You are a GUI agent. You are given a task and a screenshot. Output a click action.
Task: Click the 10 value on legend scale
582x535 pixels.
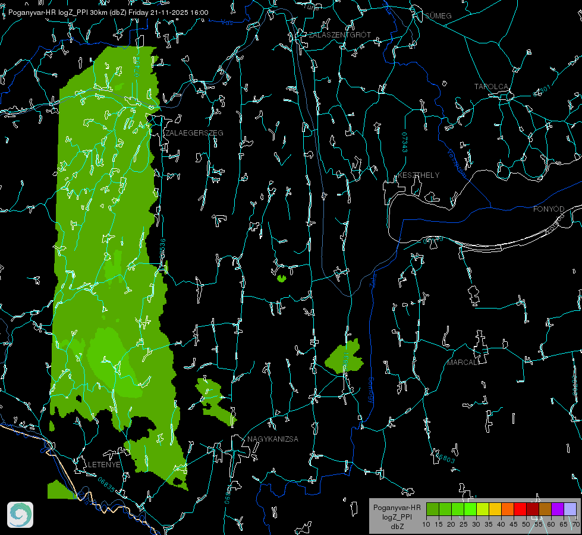click(x=426, y=525)
